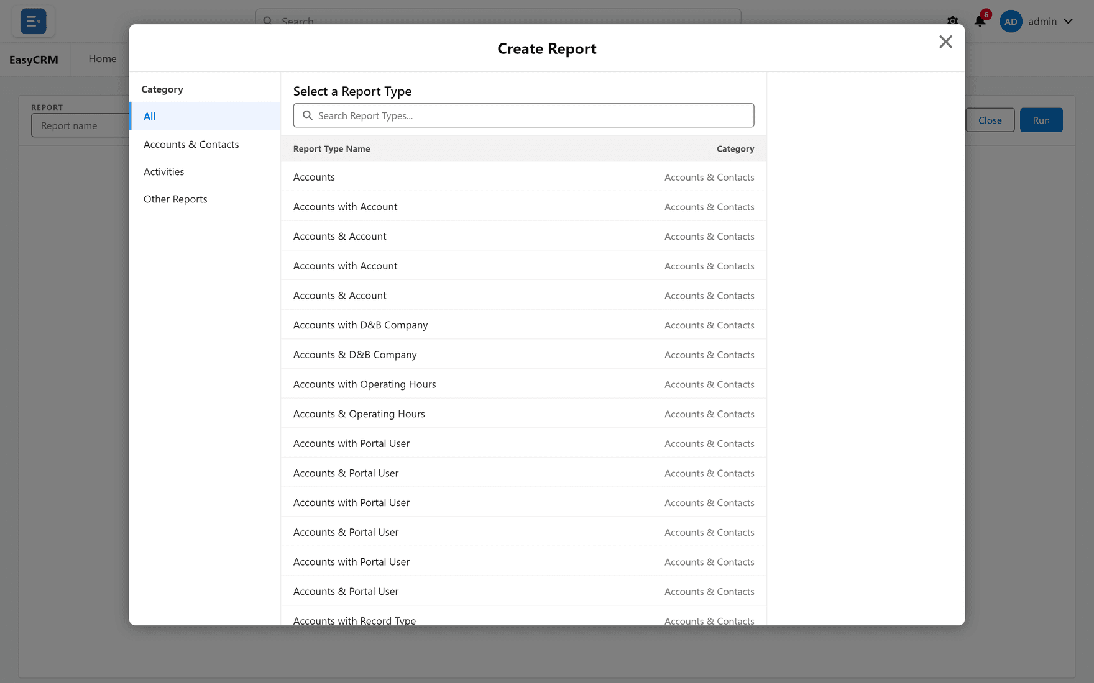This screenshot has height=683, width=1094.
Task: Click the EasyCRM app name
Action: tap(34, 60)
